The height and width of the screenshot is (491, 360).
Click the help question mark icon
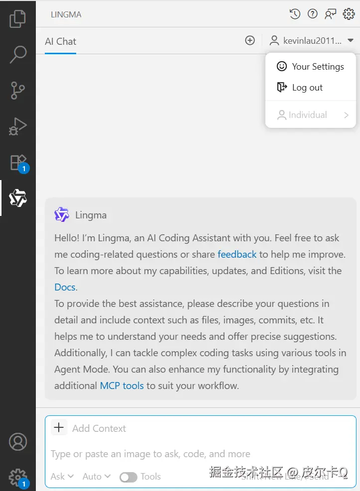pos(313,14)
